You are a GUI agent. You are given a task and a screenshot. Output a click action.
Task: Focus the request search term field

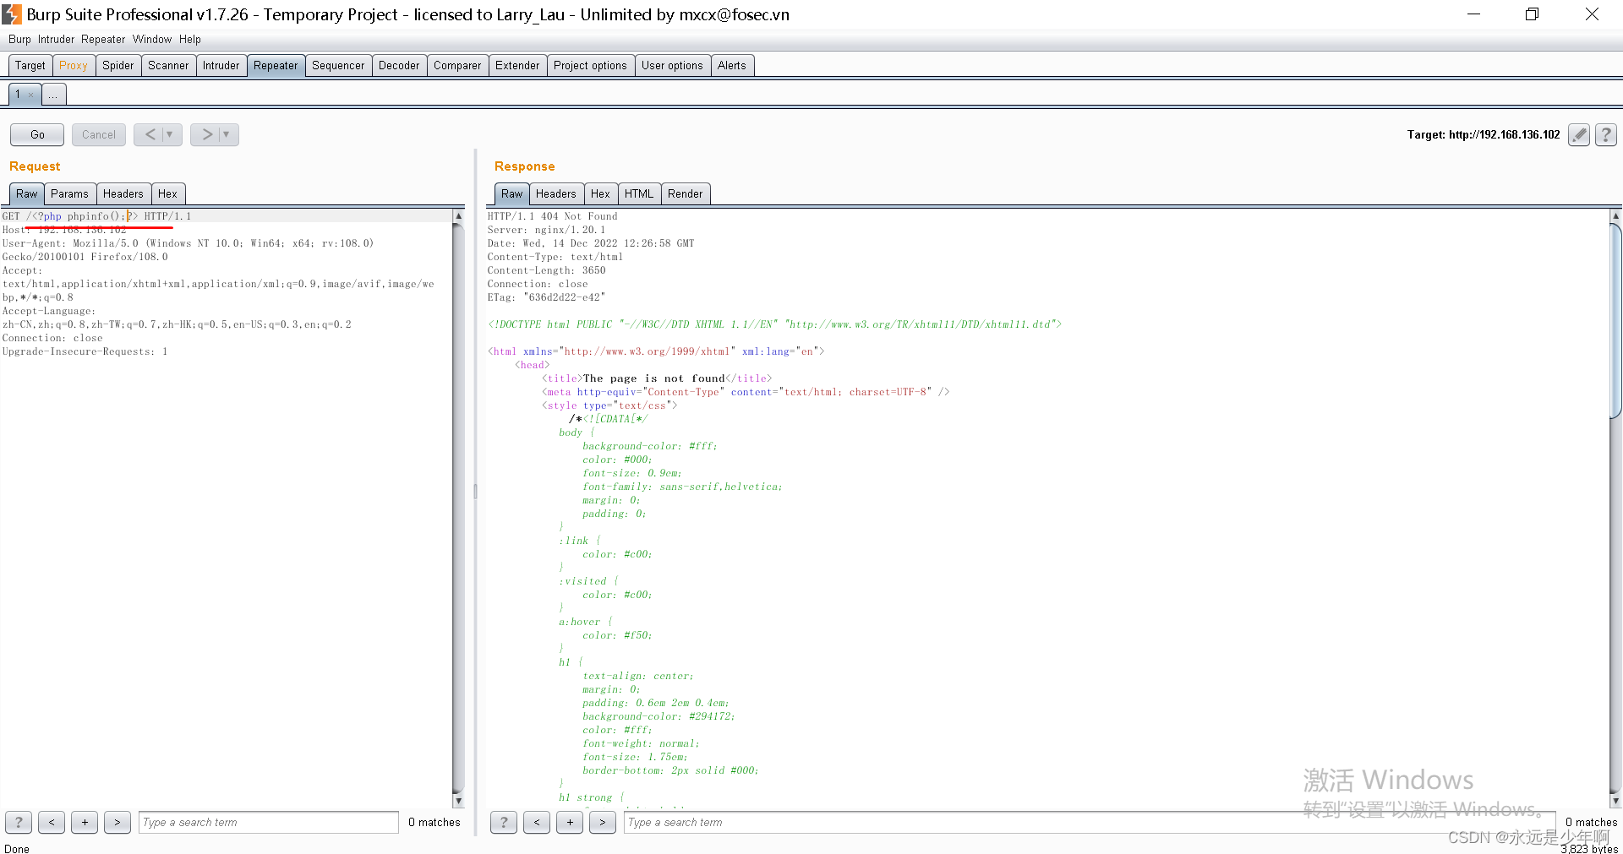coord(269,822)
